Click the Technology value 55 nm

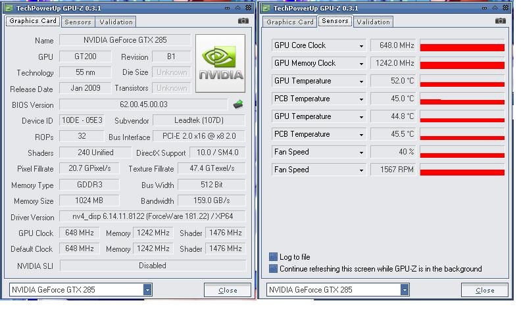point(86,72)
